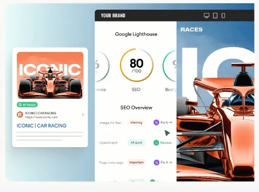
Task: Click the YOUR BRAND logo text
Action: pos(113,15)
